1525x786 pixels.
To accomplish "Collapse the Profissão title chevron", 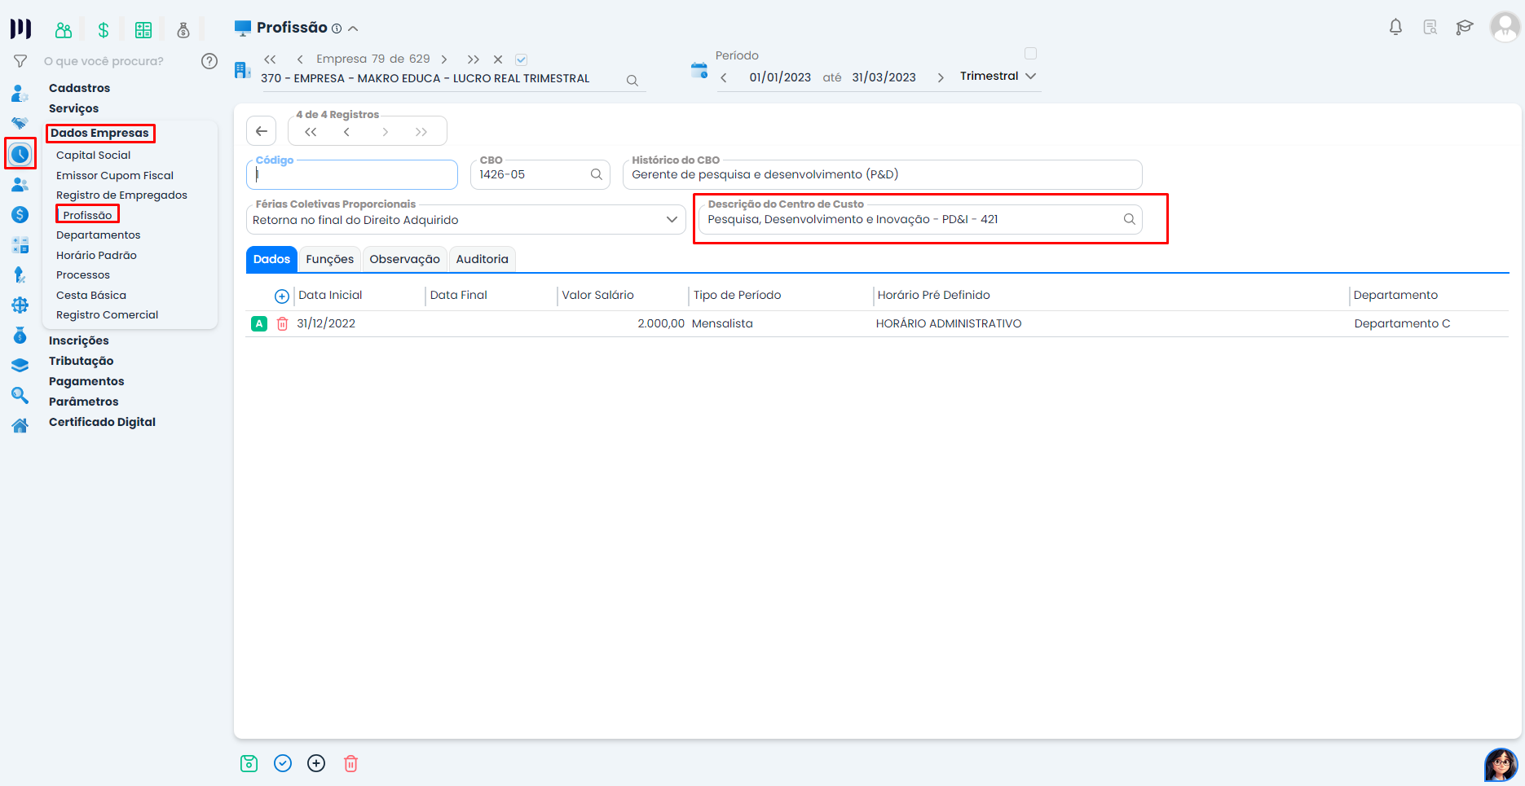I will 353,29.
